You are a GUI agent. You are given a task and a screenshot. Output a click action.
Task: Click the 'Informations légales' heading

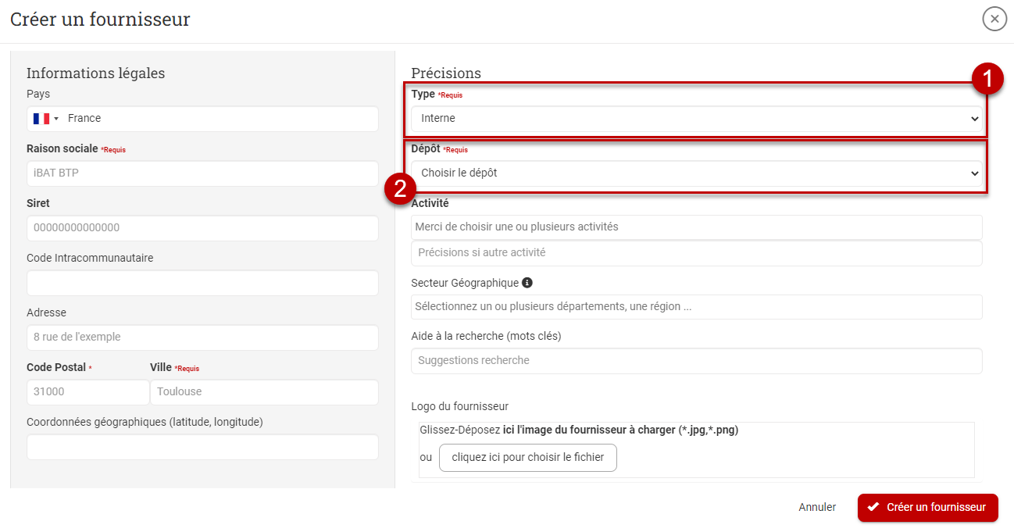96,73
